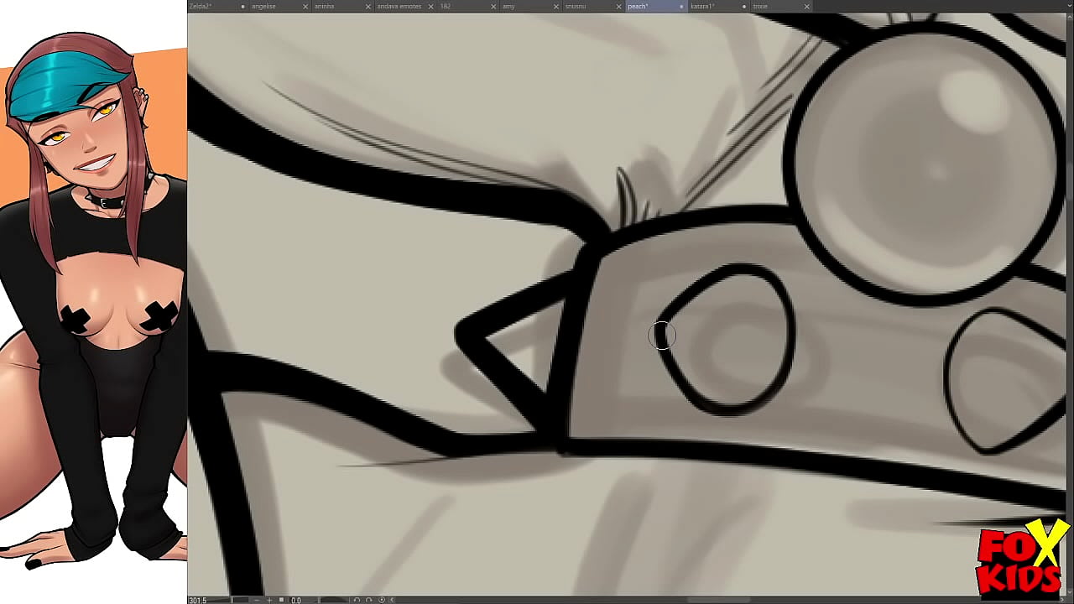Close the unsaved Zelda2 tab via its dot

243,7
